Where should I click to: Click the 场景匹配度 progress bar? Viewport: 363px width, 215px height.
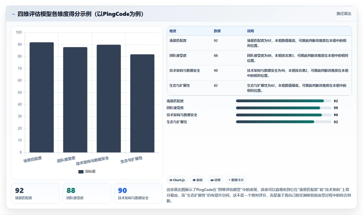coord(284,101)
